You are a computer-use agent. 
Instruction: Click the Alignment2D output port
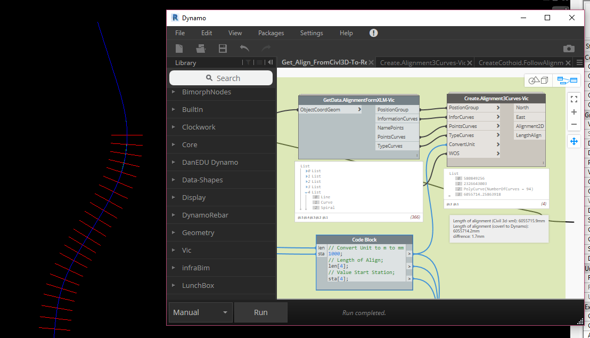pos(529,126)
